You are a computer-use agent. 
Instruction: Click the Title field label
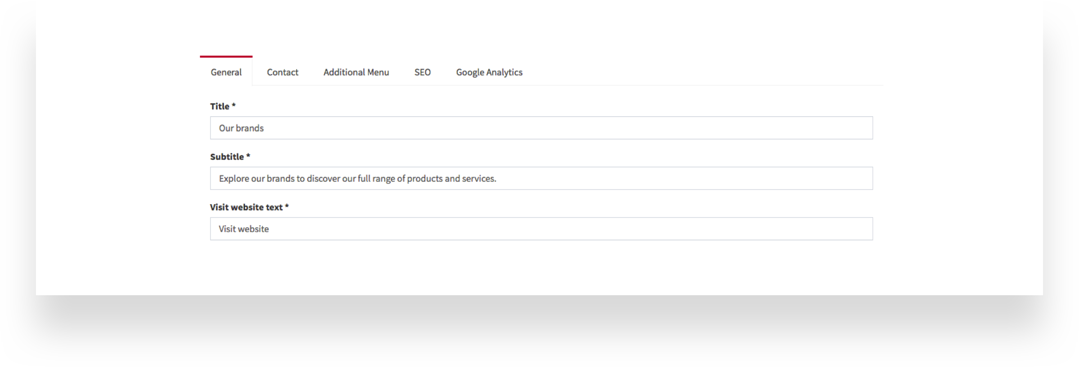coord(220,106)
